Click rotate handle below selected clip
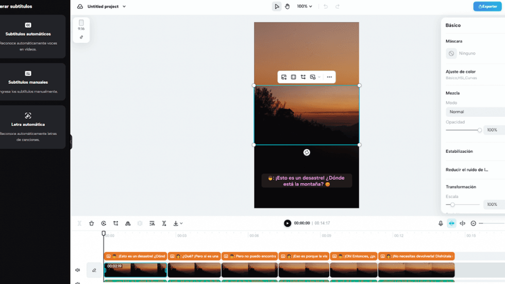 point(307,152)
